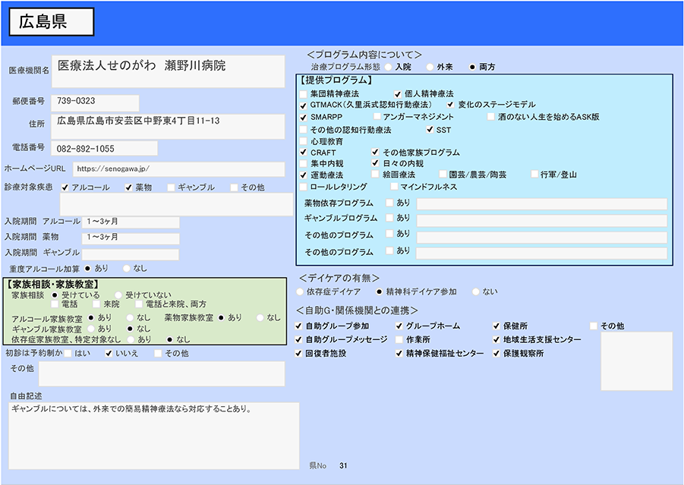Viewport: 684px width, 485px height.
Task: Click the 薬物依存プログラム text field
Action: click(x=541, y=203)
